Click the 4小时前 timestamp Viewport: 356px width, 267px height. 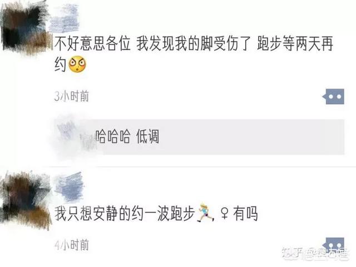pos(72,245)
